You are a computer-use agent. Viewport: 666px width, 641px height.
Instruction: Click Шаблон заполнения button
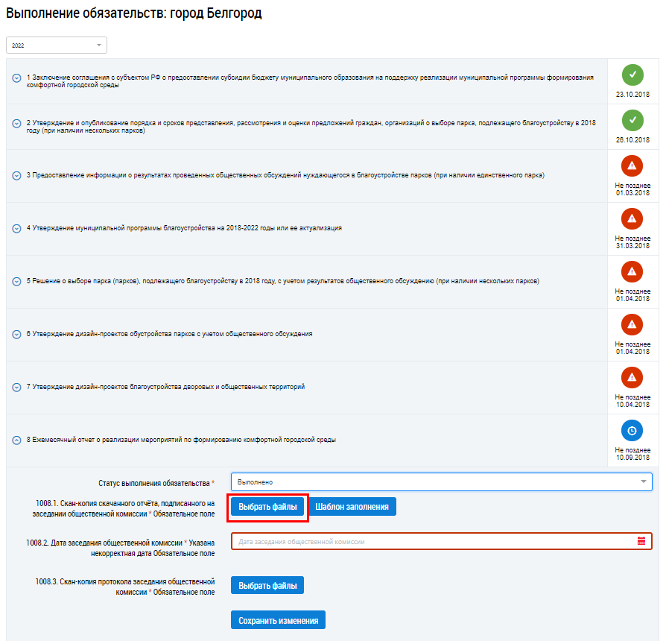(x=352, y=507)
